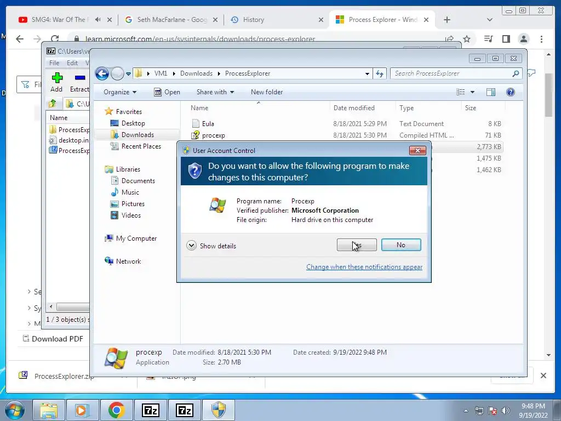Image resolution: width=561 pixels, height=421 pixels.
Task: Expand Show details in UAC dialog
Action: [211, 246]
